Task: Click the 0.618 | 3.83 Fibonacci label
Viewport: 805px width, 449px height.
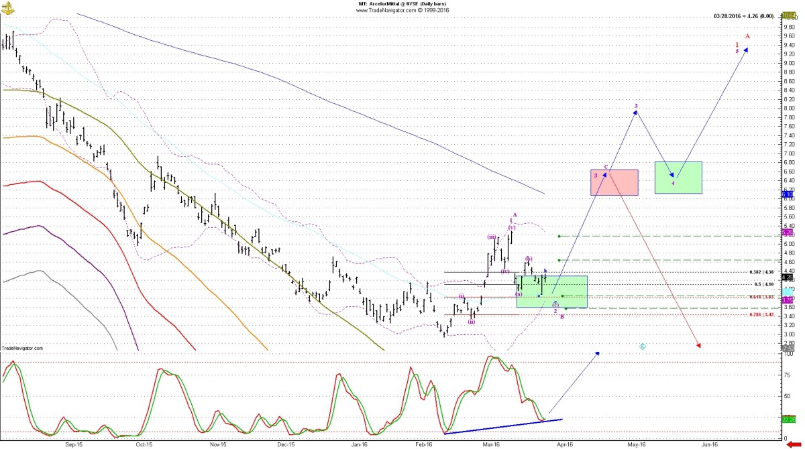Action: (x=762, y=296)
